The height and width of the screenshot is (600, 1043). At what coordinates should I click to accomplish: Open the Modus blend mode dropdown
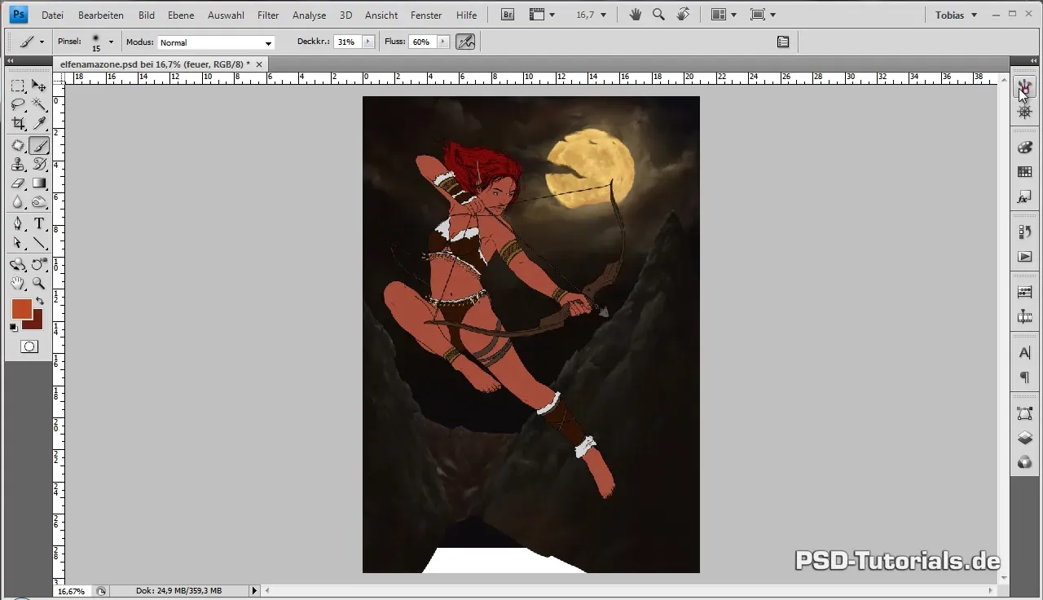click(x=216, y=42)
